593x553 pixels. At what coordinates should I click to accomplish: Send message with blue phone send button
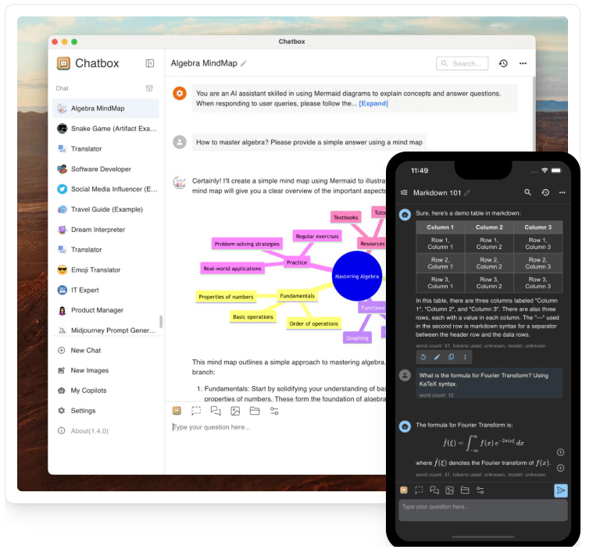561,491
